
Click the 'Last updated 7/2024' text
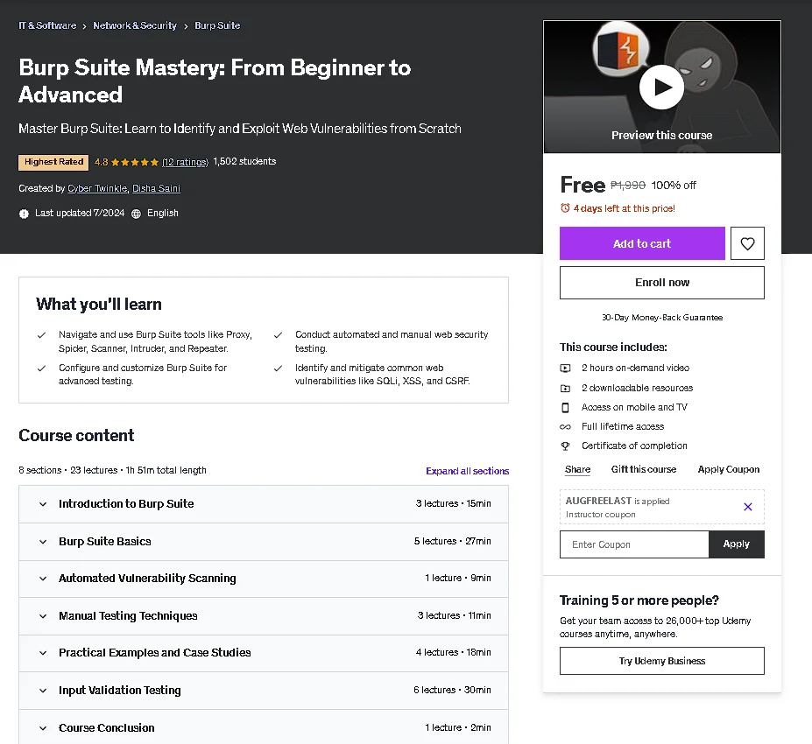[80, 214]
